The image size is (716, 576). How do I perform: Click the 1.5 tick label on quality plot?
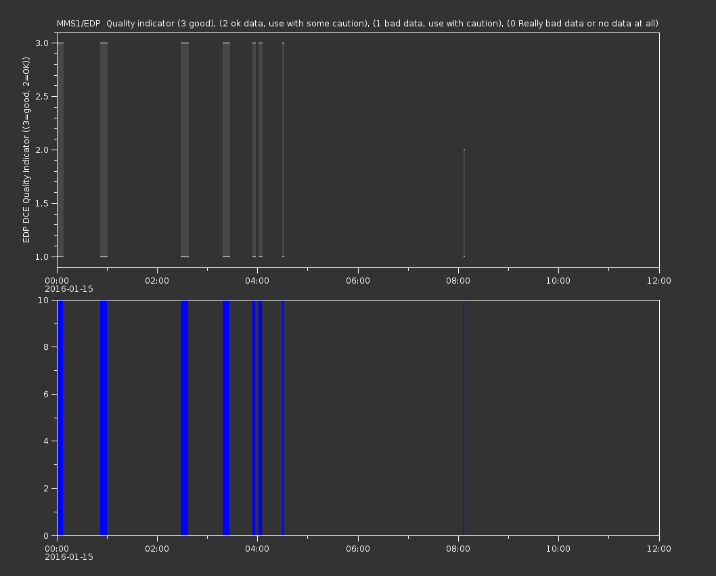click(42, 203)
